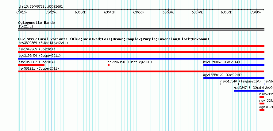The width and height of the screenshot is (273, 131).
Task: Select the 63040k position on the ruler
Action: coord(110,13)
